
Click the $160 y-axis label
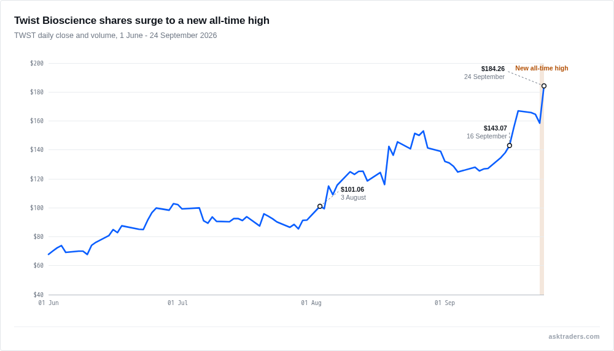click(37, 121)
